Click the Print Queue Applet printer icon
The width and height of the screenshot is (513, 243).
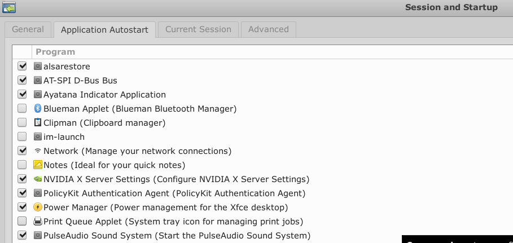pos(38,222)
